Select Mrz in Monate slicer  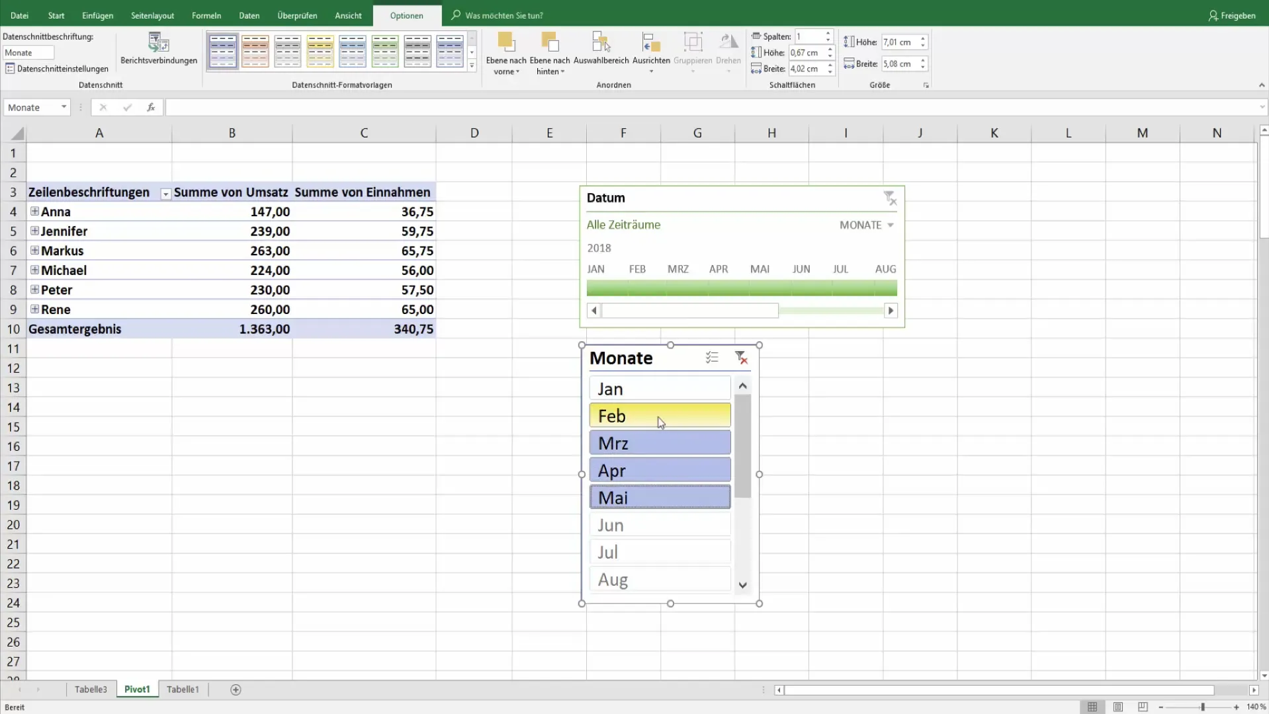pos(660,443)
